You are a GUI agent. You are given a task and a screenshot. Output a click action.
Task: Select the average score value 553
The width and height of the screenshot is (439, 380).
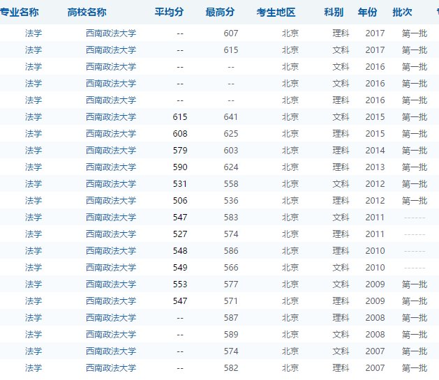tap(180, 284)
